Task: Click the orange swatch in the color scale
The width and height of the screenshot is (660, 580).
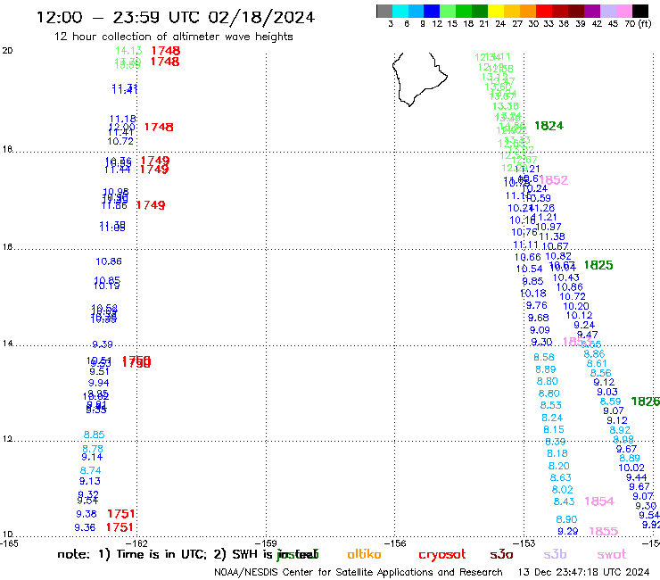Action: coord(528,11)
